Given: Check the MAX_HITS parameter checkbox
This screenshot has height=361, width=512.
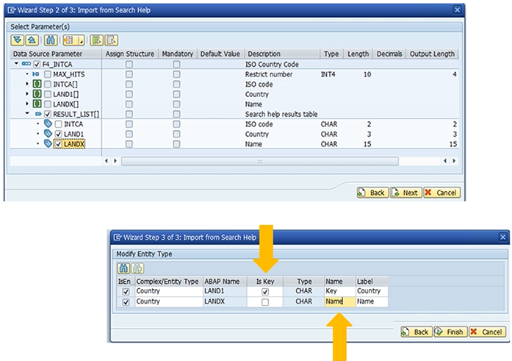Looking at the screenshot, I should coord(48,75).
